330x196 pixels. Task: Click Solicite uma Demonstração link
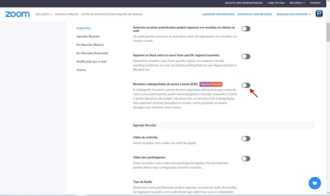(243, 3)
